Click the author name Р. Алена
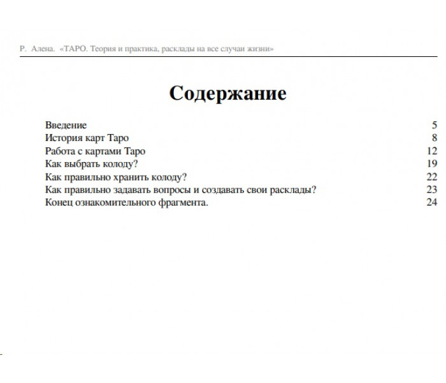 37,49
